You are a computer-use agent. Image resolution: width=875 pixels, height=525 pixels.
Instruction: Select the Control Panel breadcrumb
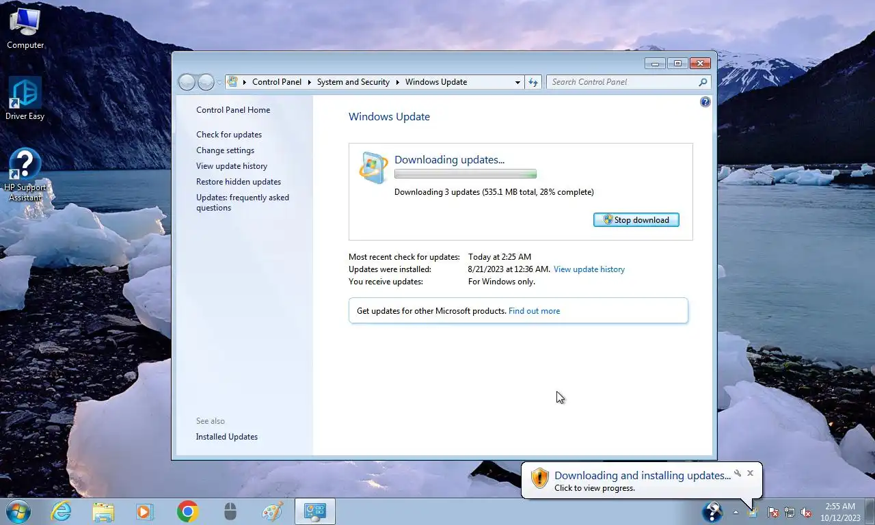pos(277,82)
